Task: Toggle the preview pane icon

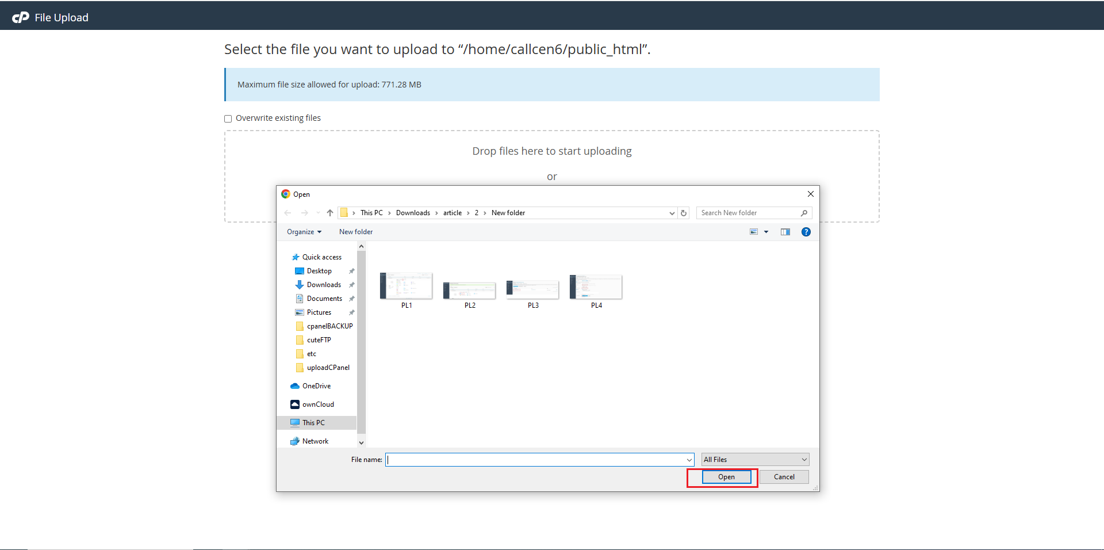Action: pos(785,232)
